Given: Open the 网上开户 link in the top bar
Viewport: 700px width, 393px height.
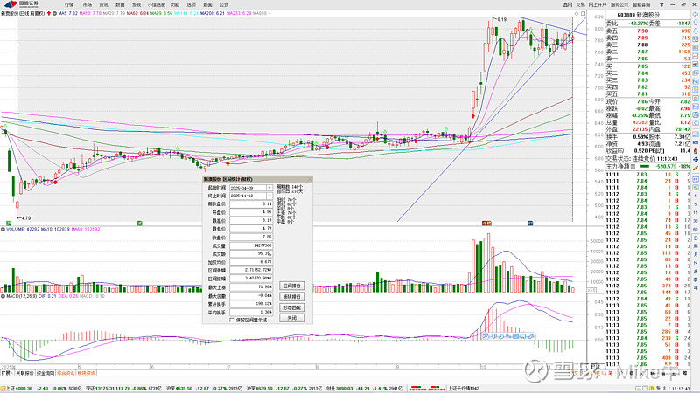Looking at the screenshot, I should [596, 4].
